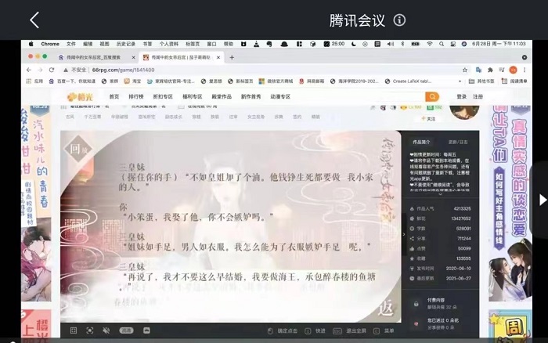Open 殿堂作品 in site navigation
548x343 pixels.
[222, 97]
